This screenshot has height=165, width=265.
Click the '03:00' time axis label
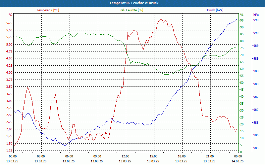pos(40,156)
